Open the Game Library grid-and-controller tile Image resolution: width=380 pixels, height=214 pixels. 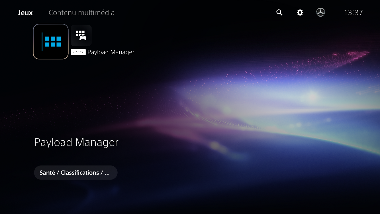click(x=81, y=35)
